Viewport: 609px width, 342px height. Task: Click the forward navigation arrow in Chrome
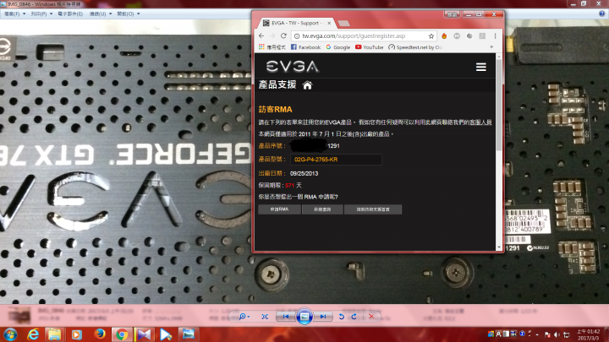click(272, 35)
